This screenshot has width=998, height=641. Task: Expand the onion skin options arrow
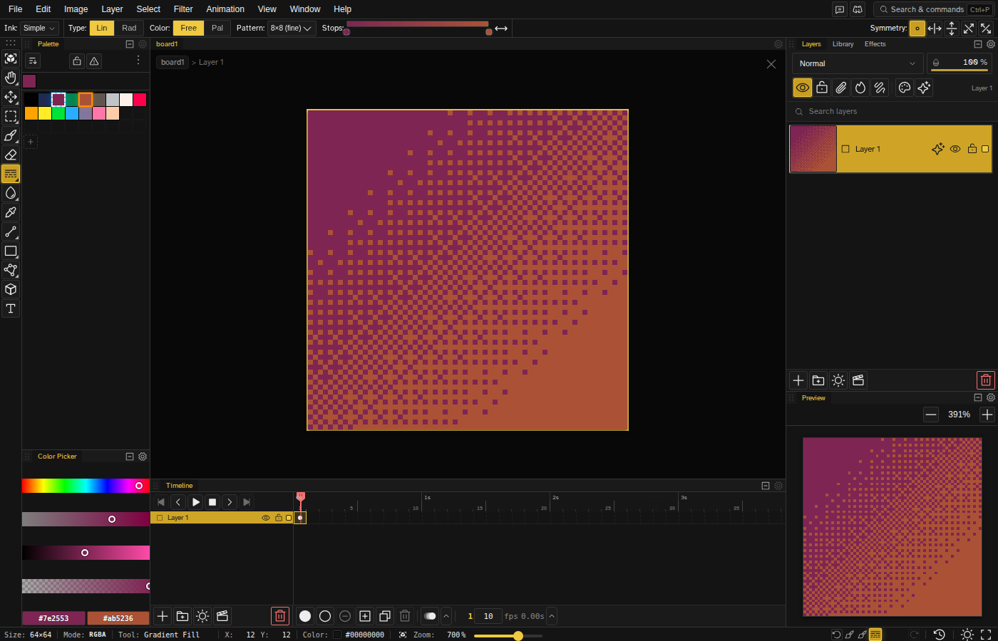pos(446,616)
